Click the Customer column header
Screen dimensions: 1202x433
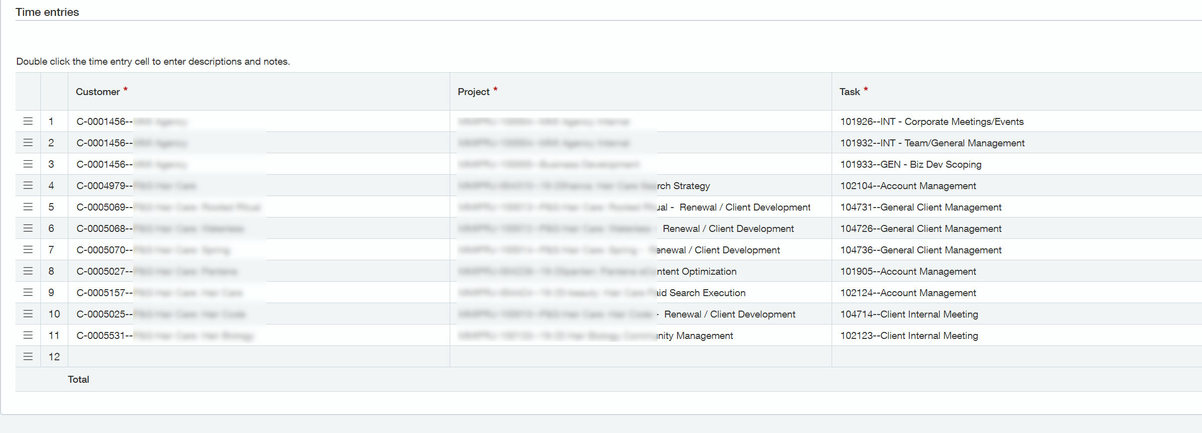259,92
